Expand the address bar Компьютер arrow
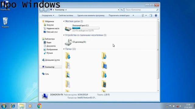Viewport: 195px width, 109px height. click(66, 10)
